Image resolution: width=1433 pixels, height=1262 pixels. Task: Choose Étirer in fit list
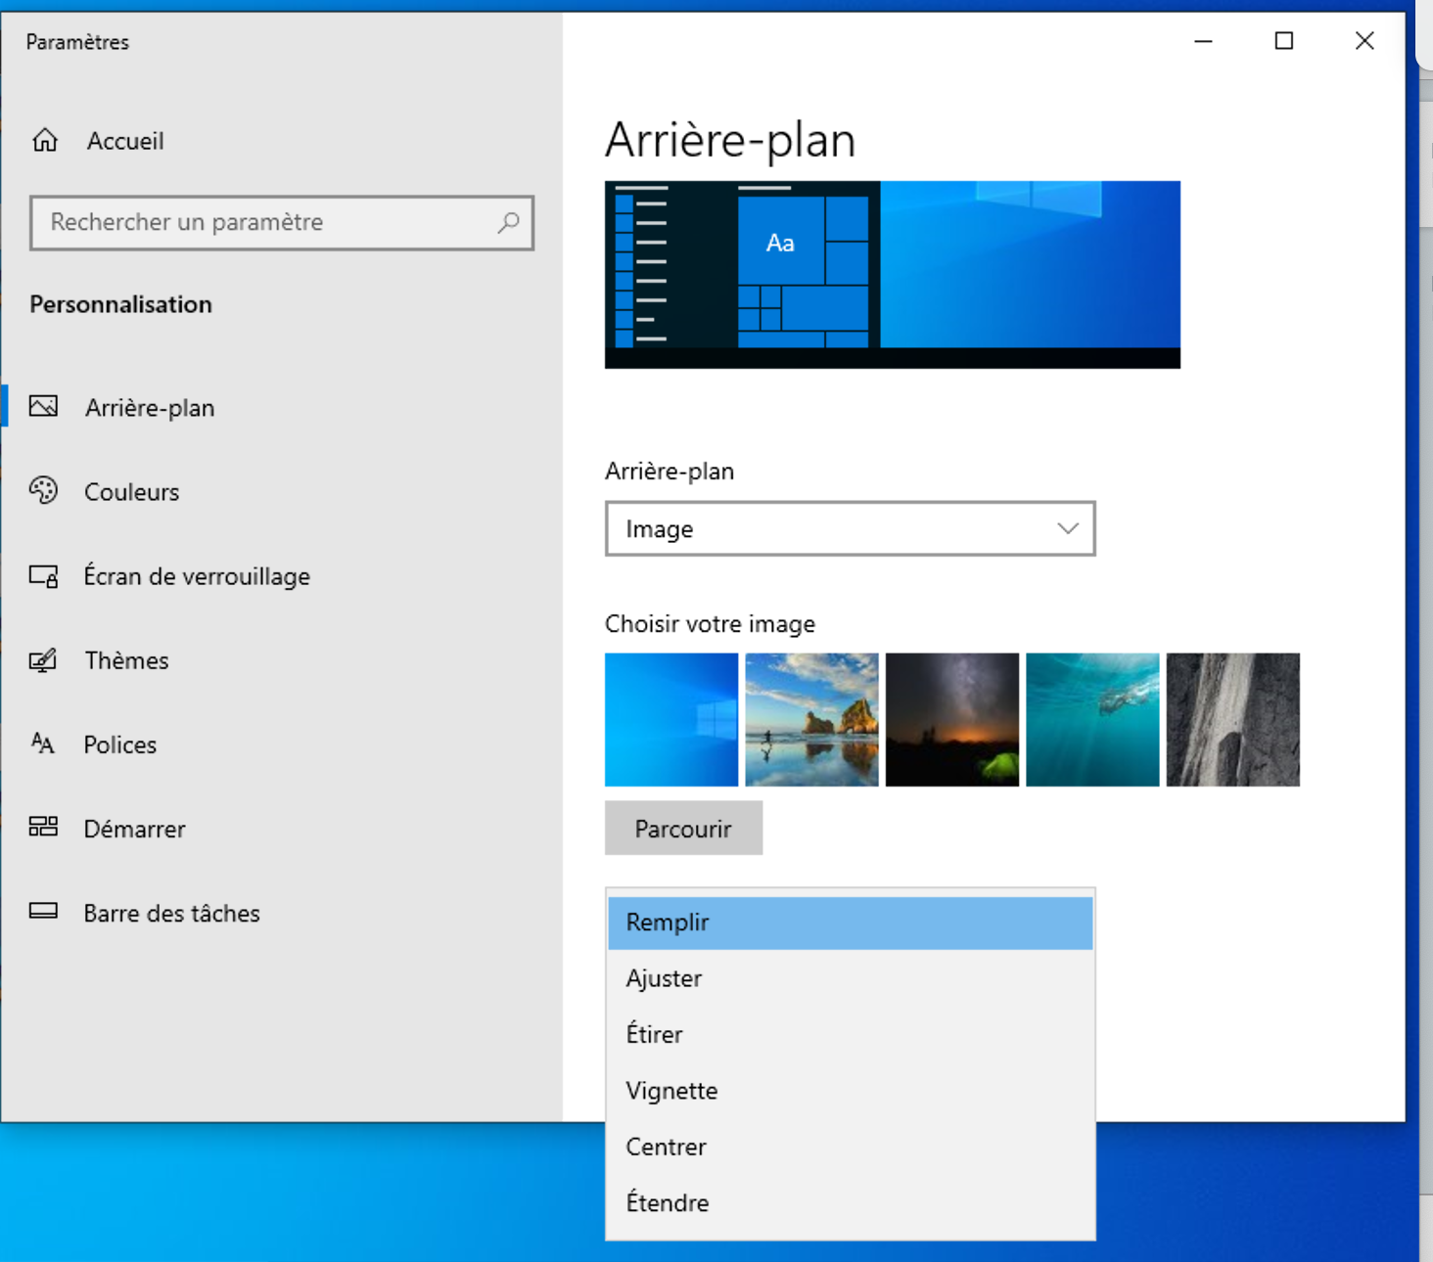tap(850, 1034)
